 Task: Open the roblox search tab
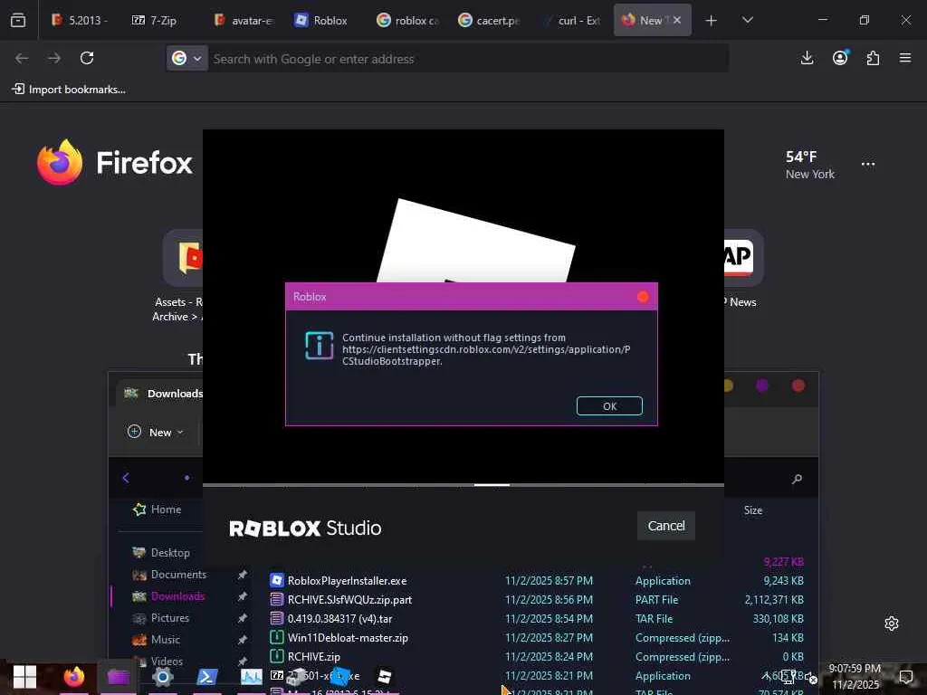(407, 20)
